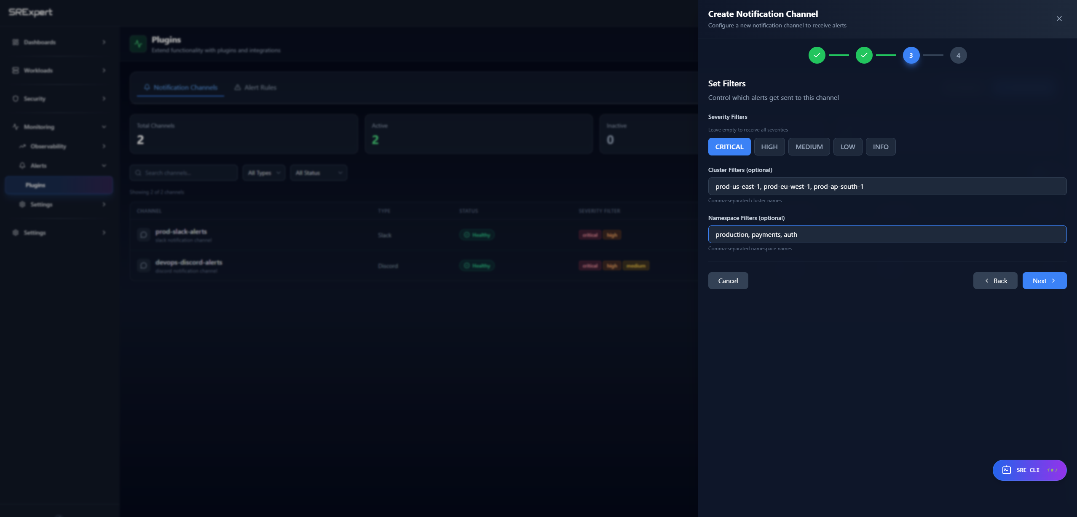This screenshot has width=1077, height=517.
Task: Select the Workloads sidebar icon
Action: 15,70
